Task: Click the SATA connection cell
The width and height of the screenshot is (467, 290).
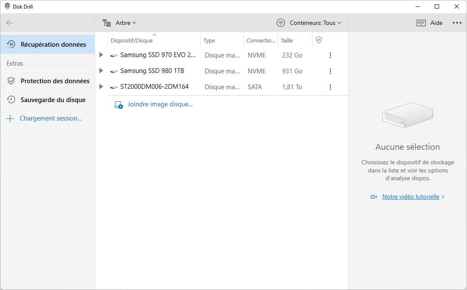Action: (x=255, y=87)
